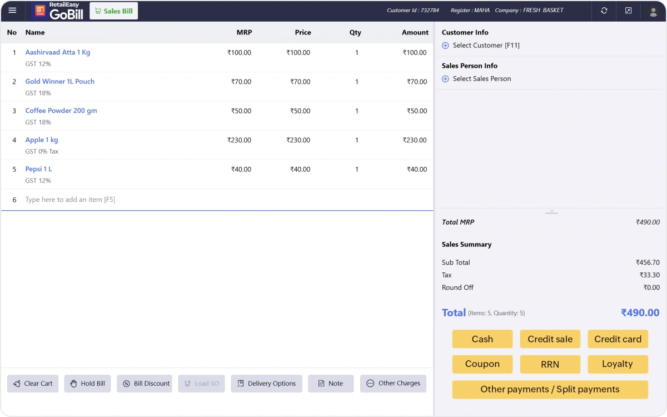Screen dimensions: 667x417
Task: Click the plus icon beside Select Customer
Action: 445,46
